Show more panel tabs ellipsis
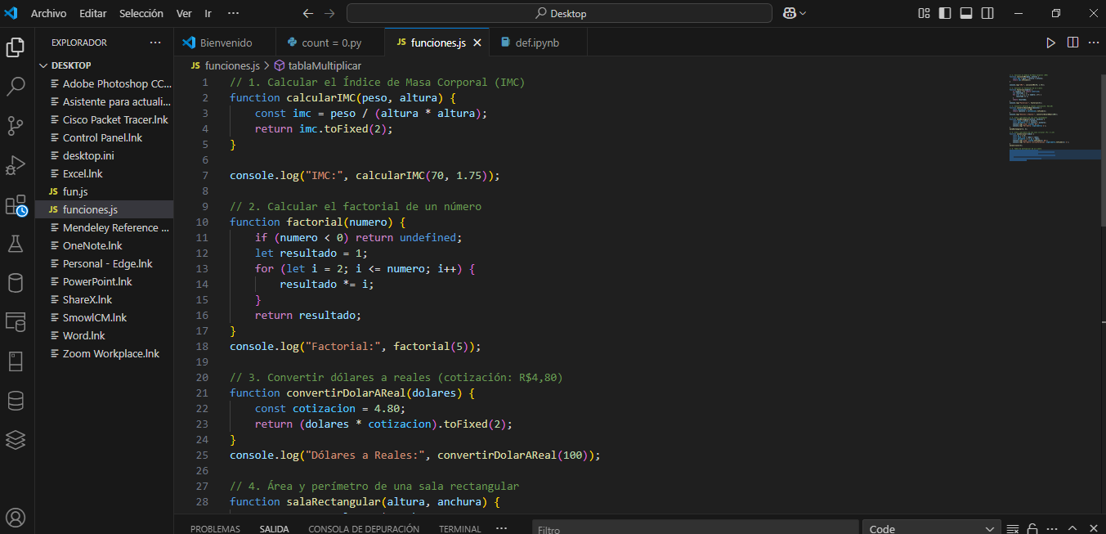 (501, 528)
